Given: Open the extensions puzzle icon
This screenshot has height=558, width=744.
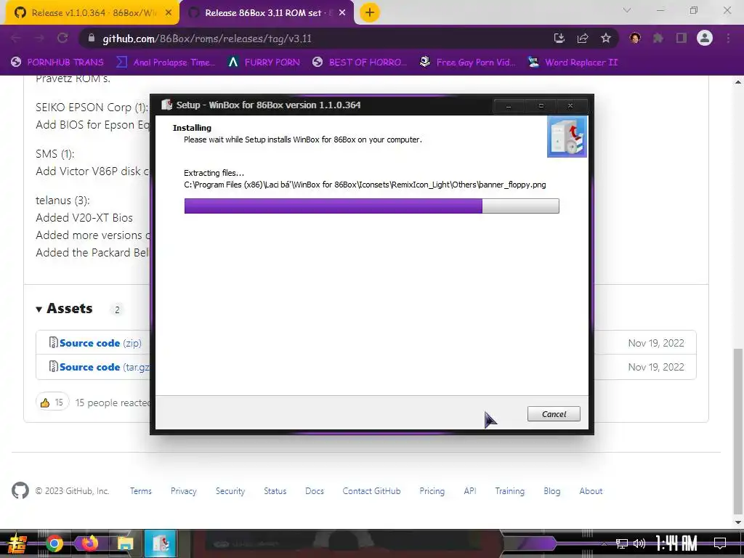Looking at the screenshot, I should click(x=658, y=39).
